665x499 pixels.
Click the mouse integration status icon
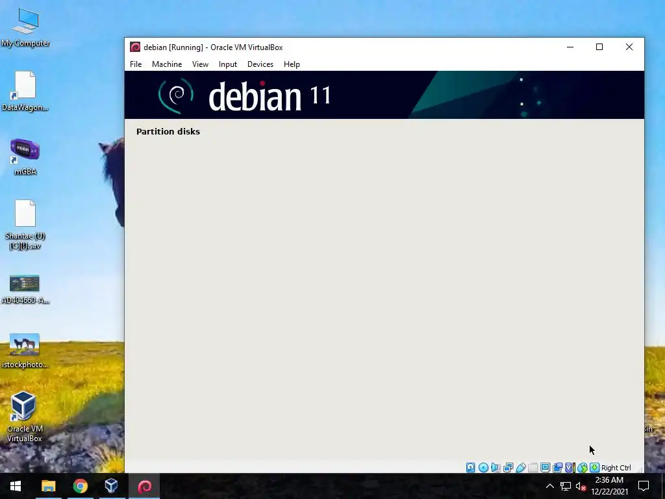583,468
